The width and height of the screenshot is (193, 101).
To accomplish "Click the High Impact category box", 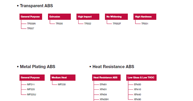I will [x=88, y=17].
